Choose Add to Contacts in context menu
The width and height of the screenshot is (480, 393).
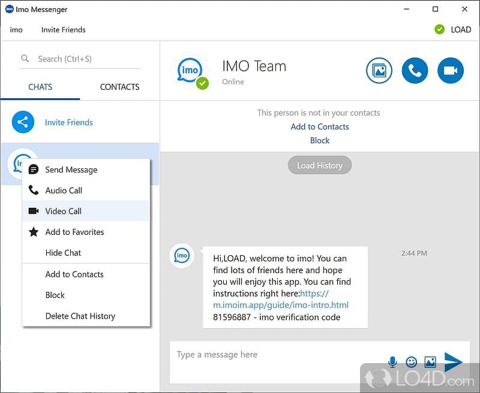(86, 274)
